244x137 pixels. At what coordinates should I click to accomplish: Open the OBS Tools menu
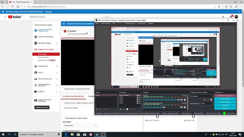tap(141, 24)
